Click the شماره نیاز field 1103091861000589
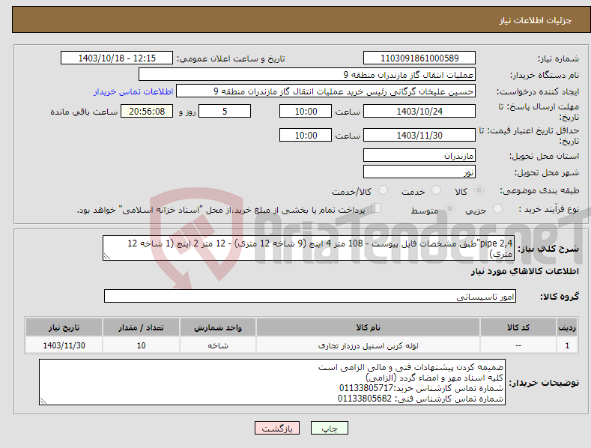 419,58
